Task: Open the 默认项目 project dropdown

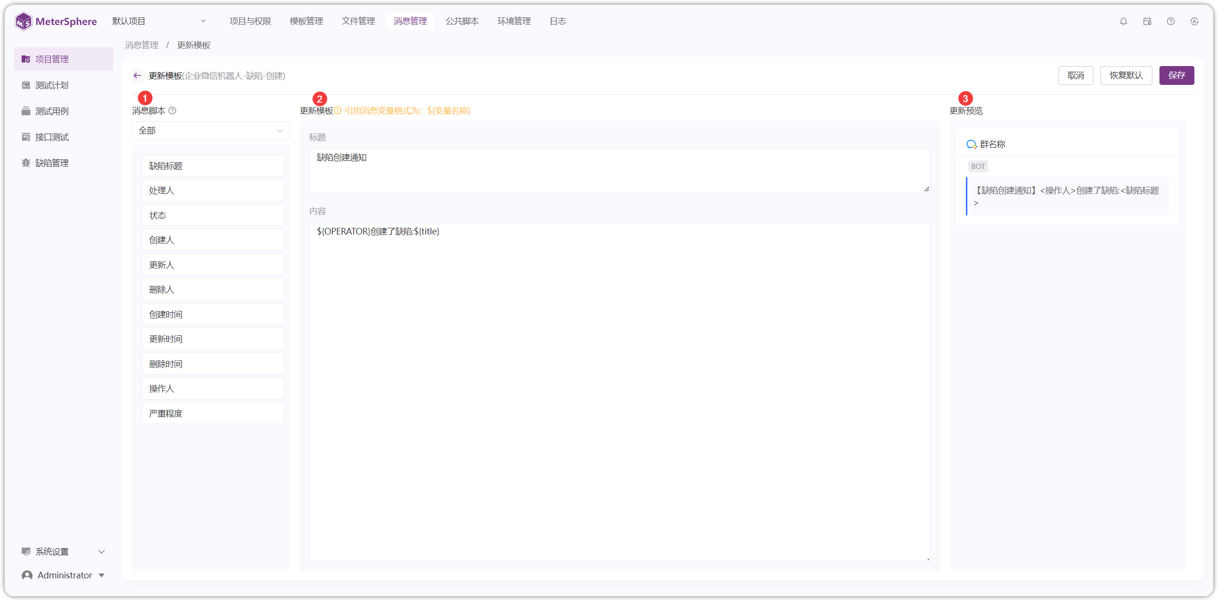Action: pyautogui.click(x=160, y=21)
